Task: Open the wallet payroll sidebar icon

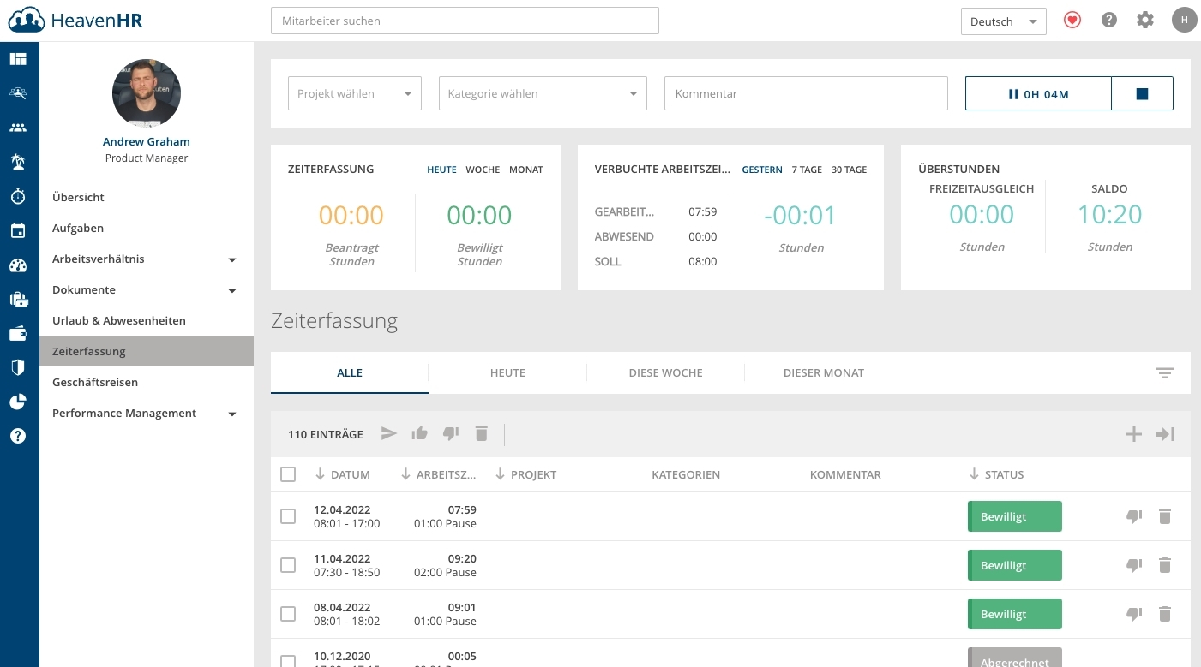Action: pyautogui.click(x=18, y=333)
